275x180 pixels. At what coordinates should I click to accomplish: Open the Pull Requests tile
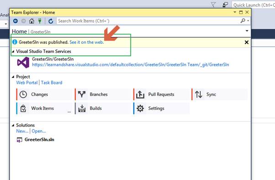click(x=161, y=94)
